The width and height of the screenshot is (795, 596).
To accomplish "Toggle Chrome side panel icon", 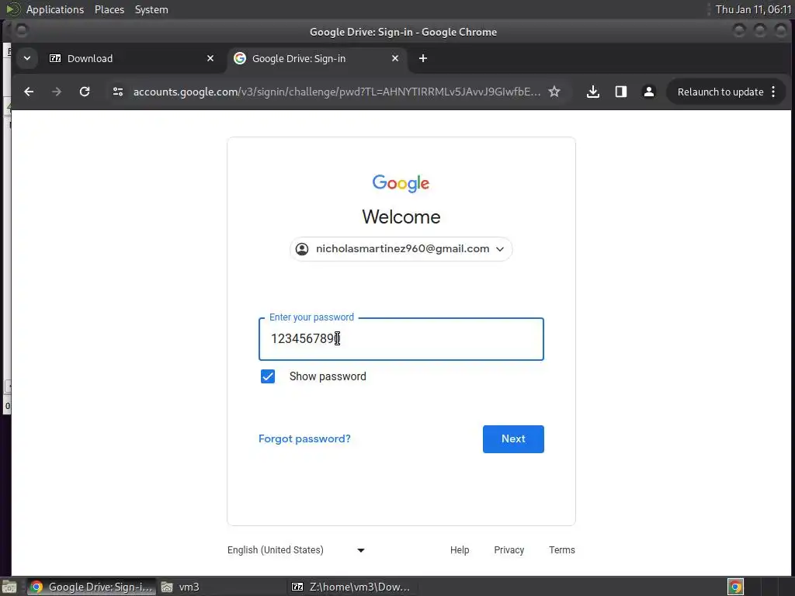I will click(620, 92).
